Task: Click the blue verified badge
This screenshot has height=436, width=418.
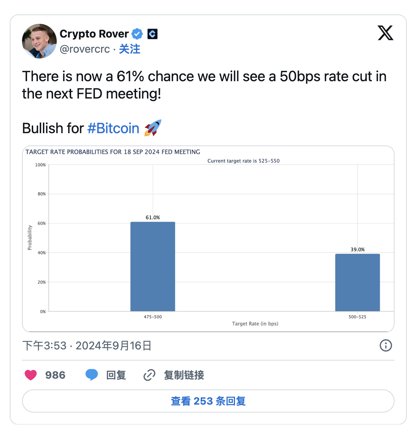Action: 137,34
